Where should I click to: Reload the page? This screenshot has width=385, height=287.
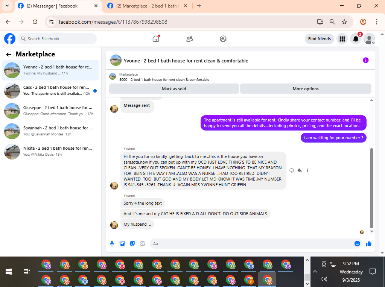[x=35, y=22]
